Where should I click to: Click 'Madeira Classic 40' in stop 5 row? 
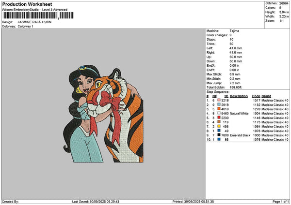pyautogui.click(x=275, y=118)
